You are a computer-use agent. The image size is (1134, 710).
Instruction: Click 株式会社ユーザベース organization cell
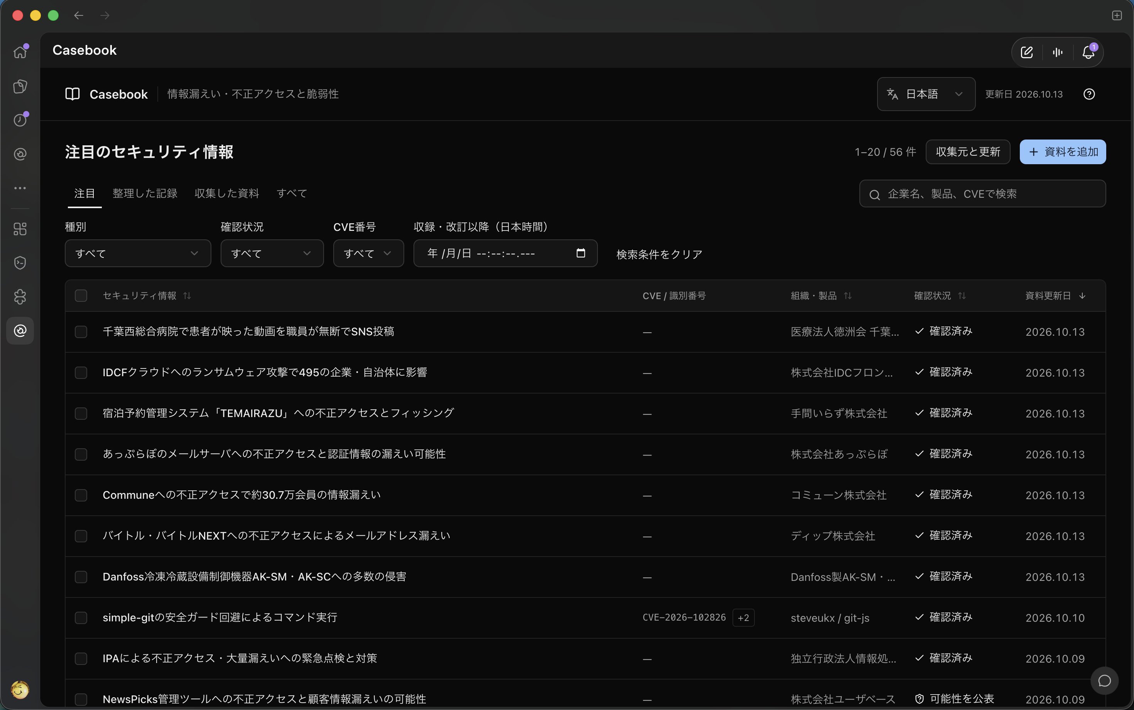coord(843,699)
